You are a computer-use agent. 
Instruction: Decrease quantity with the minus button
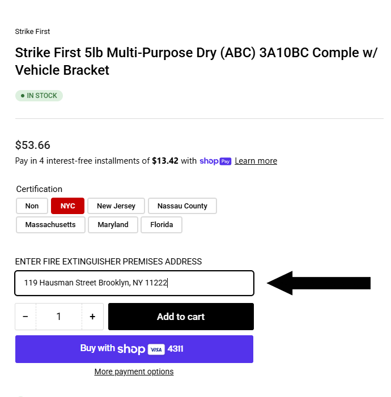click(x=25, y=317)
